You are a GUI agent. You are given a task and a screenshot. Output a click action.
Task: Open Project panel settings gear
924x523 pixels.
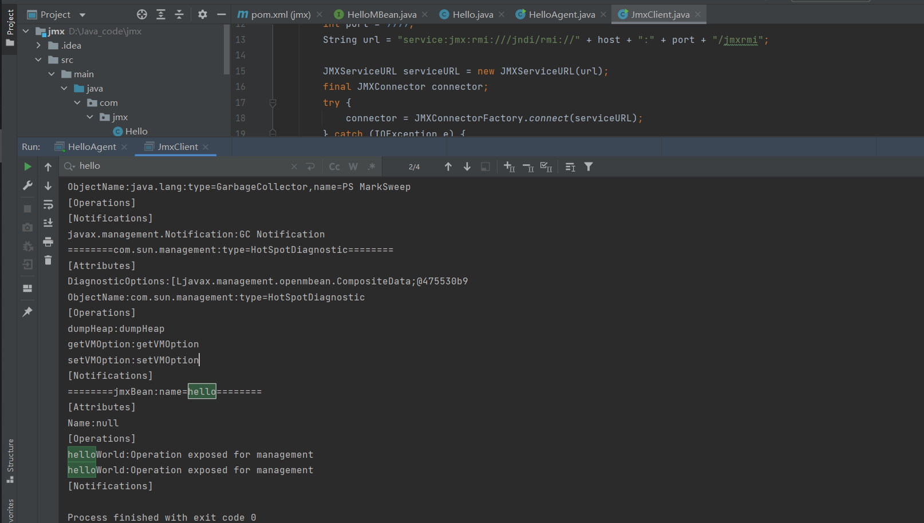203,14
